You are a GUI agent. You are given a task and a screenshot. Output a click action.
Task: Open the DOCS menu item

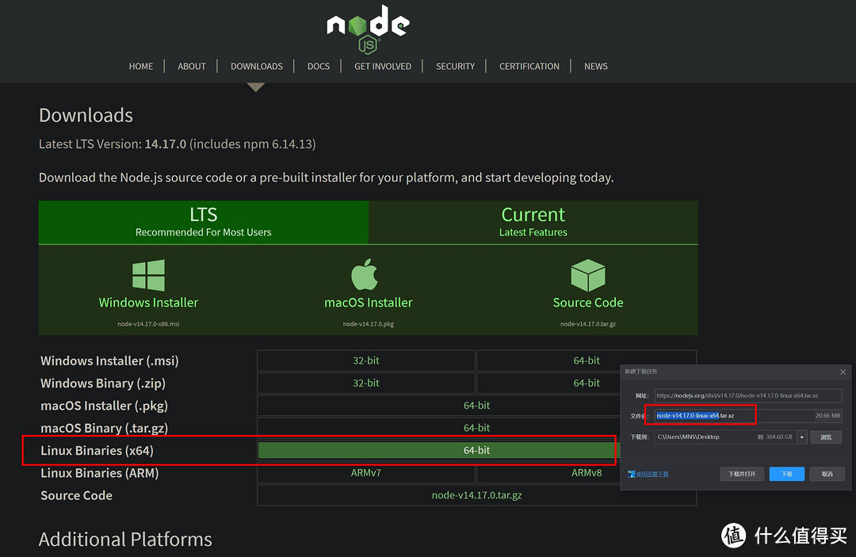pyautogui.click(x=318, y=67)
